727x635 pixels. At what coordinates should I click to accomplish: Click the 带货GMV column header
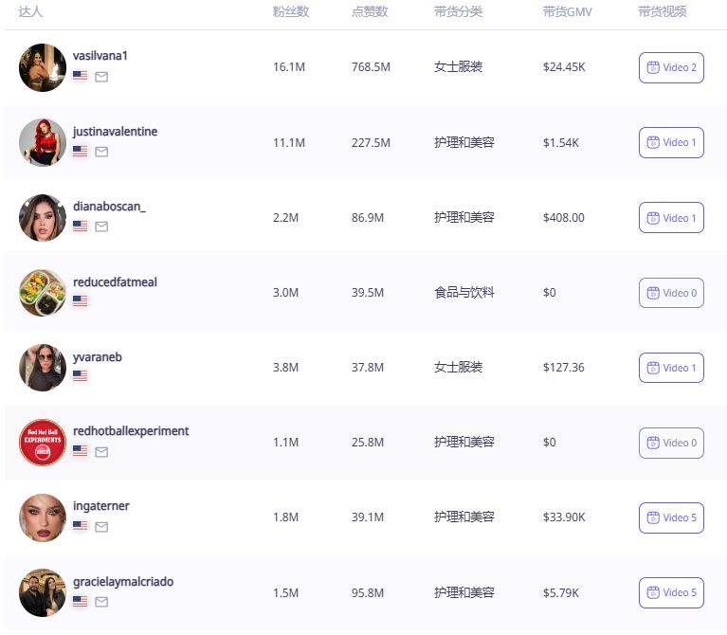click(568, 11)
